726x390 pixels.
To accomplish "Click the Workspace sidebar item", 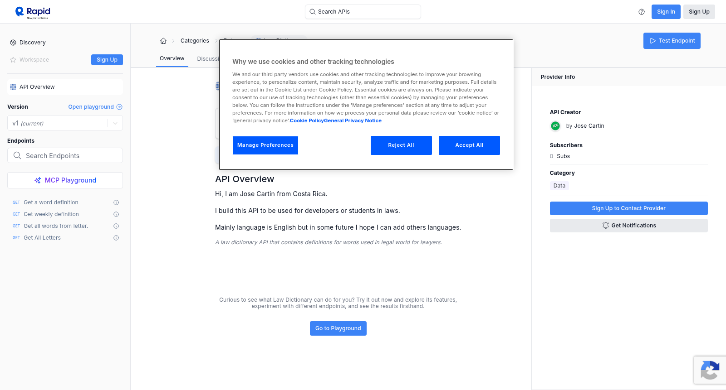I will point(34,60).
